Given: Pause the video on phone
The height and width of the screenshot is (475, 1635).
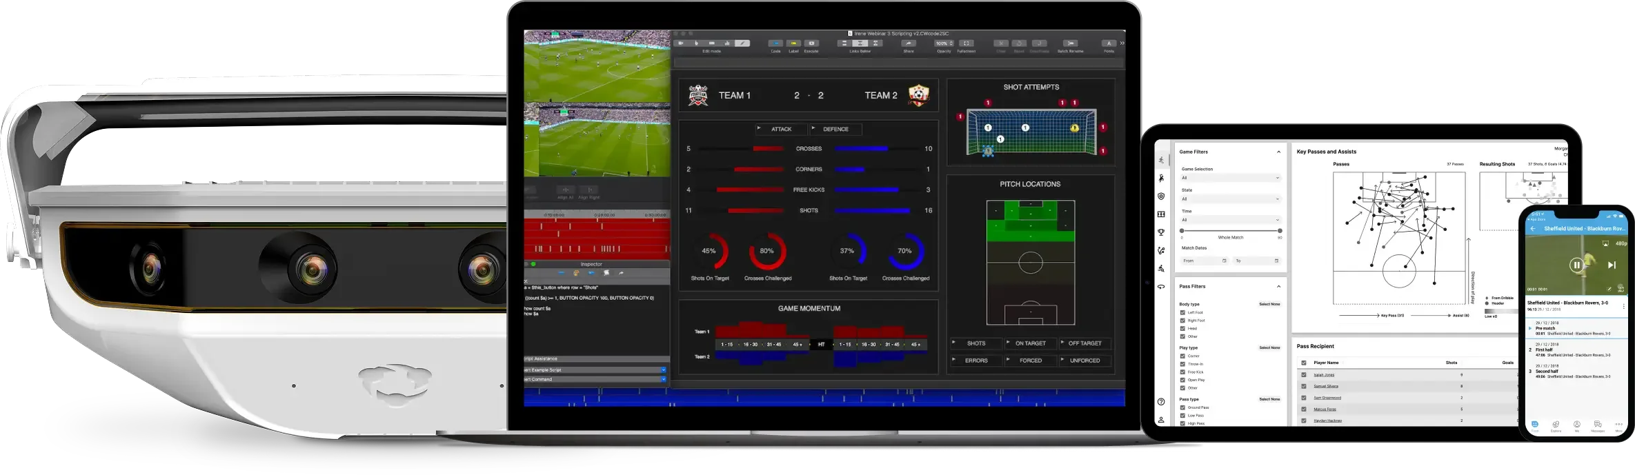Looking at the screenshot, I should point(1576,265).
